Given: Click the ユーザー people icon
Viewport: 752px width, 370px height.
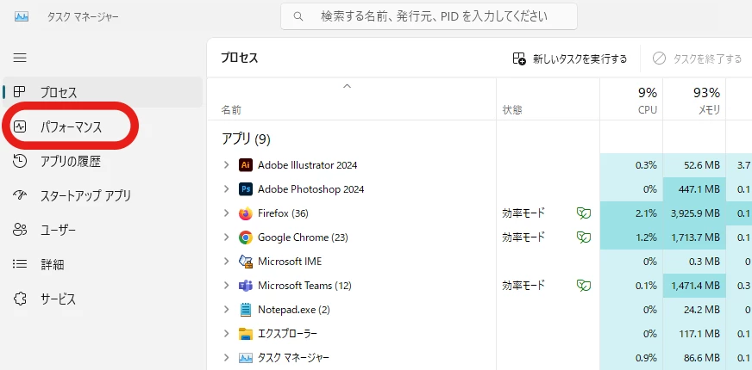Looking at the screenshot, I should coord(20,230).
